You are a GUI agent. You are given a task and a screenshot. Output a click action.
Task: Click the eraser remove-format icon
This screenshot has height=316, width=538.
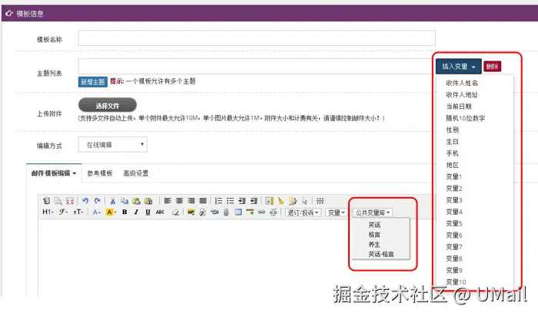176,212
